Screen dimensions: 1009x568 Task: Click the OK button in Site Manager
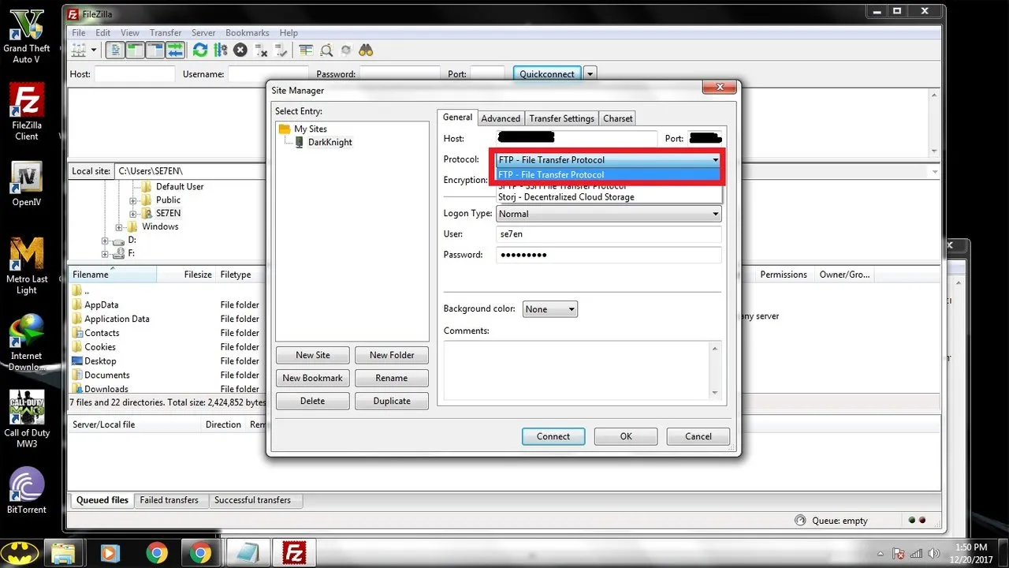(x=626, y=436)
